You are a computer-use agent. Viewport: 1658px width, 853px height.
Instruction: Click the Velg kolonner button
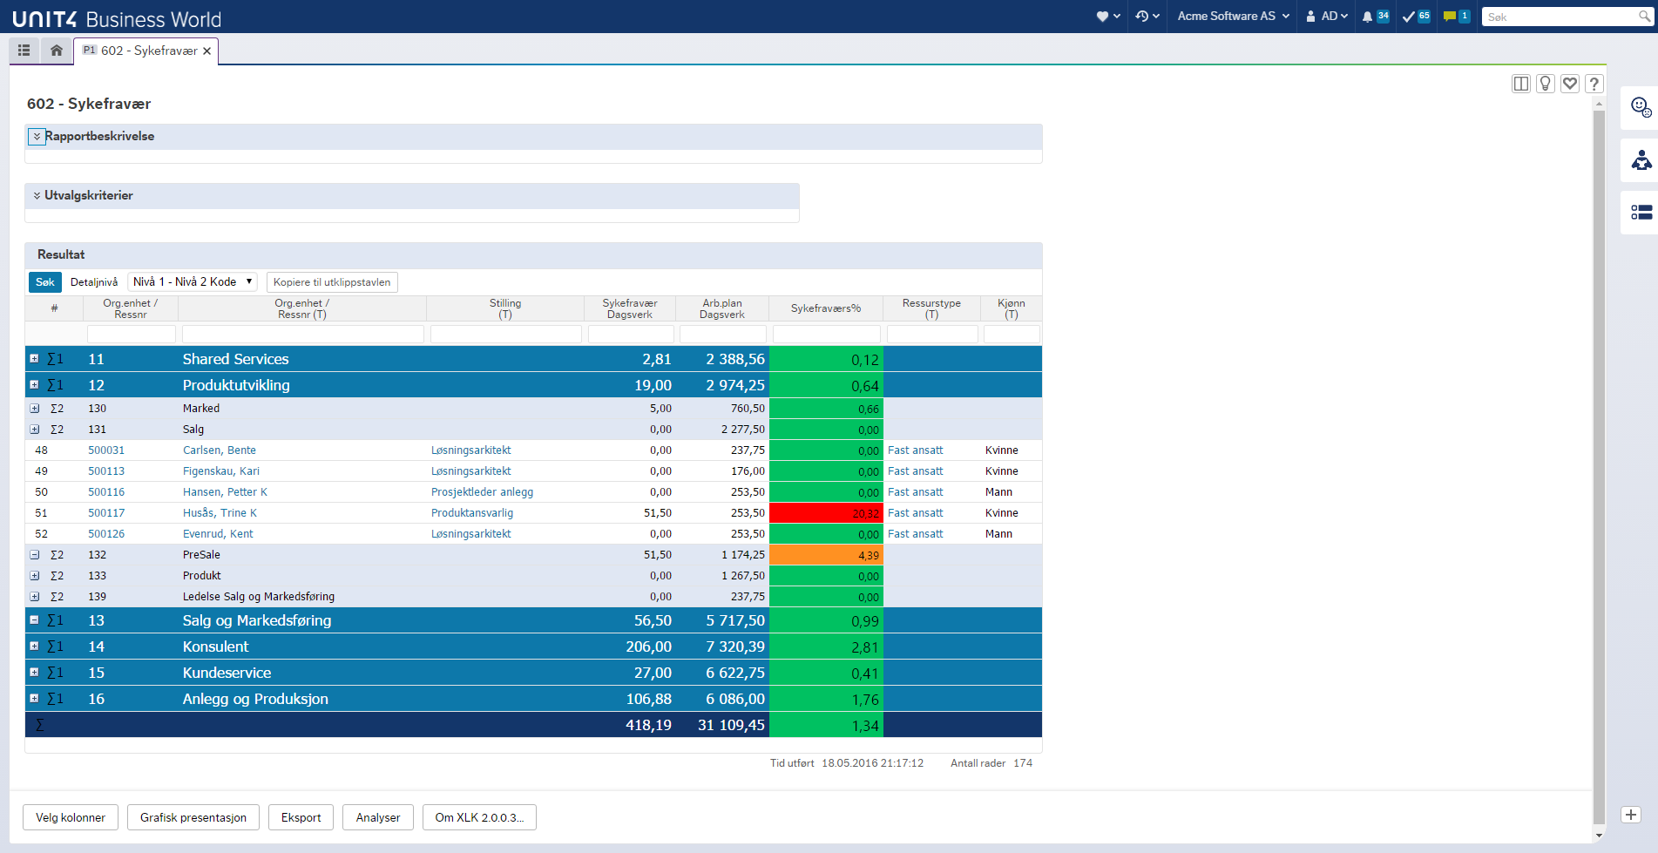click(71, 817)
